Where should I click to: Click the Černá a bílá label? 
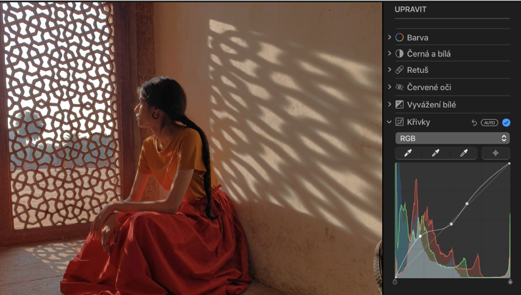click(429, 54)
